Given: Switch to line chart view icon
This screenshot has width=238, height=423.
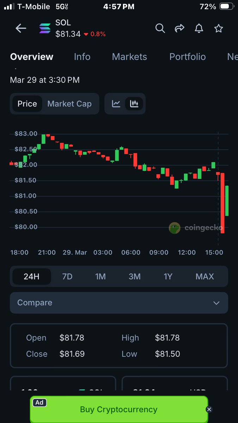Looking at the screenshot, I should pos(116,104).
